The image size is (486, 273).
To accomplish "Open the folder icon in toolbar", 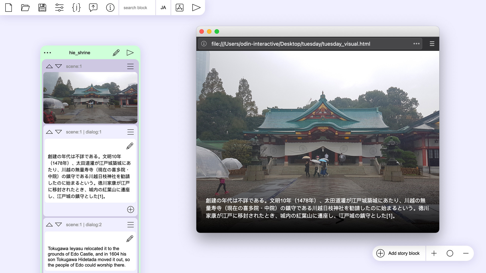I will 26,7.
